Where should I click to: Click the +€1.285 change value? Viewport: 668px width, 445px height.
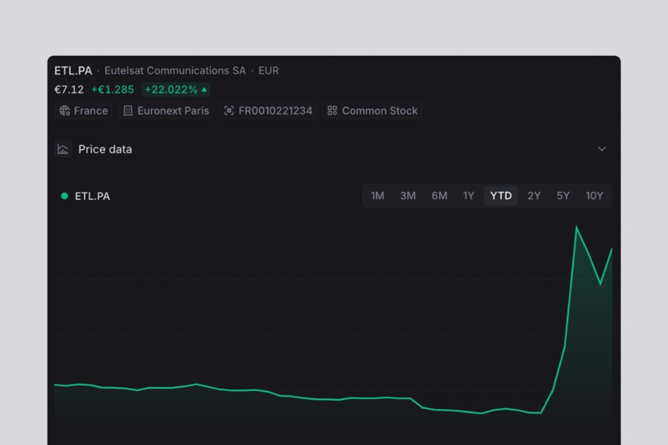pyautogui.click(x=112, y=89)
